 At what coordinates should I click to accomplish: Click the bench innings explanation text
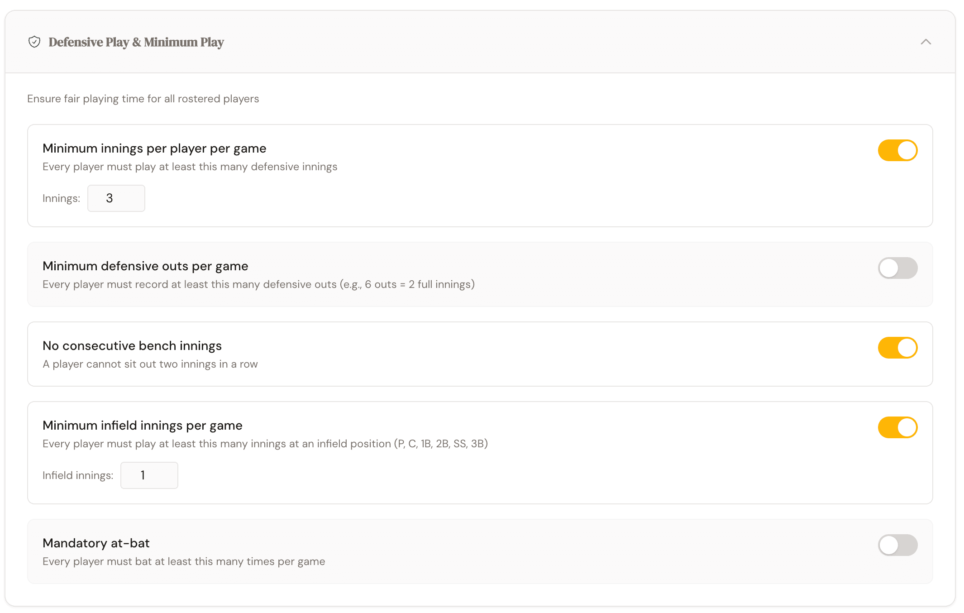tap(150, 364)
